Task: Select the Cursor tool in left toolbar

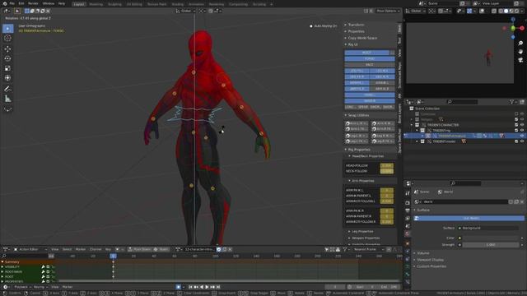Action: [7, 39]
